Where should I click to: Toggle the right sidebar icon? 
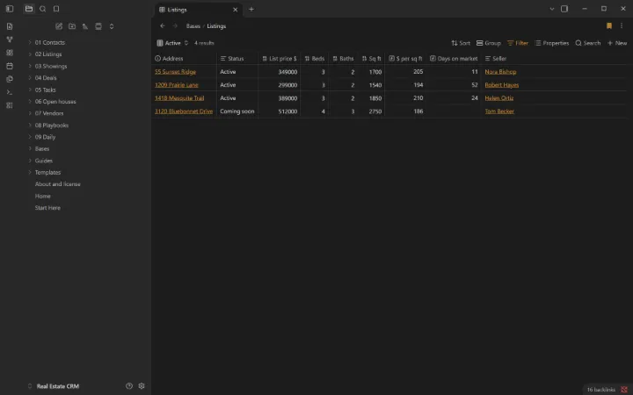[564, 9]
